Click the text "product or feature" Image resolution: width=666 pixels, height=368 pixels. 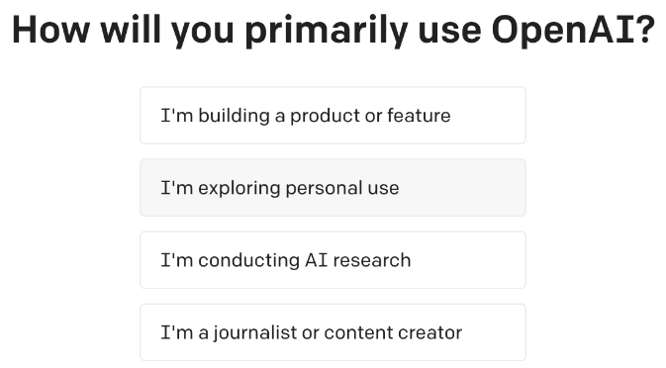coord(370,116)
